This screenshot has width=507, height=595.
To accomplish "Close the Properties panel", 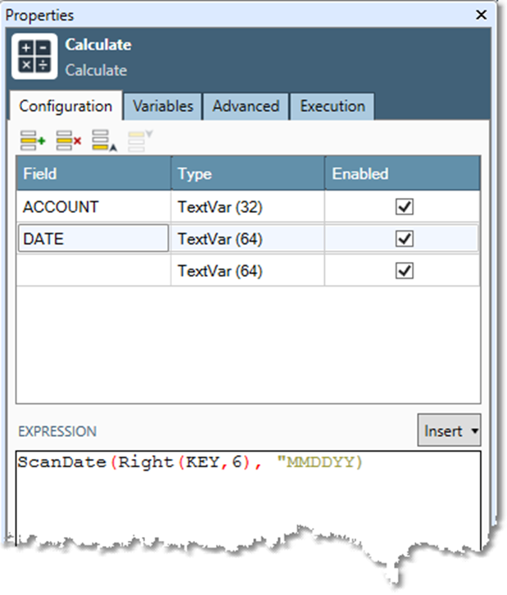I will click(481, 15).
